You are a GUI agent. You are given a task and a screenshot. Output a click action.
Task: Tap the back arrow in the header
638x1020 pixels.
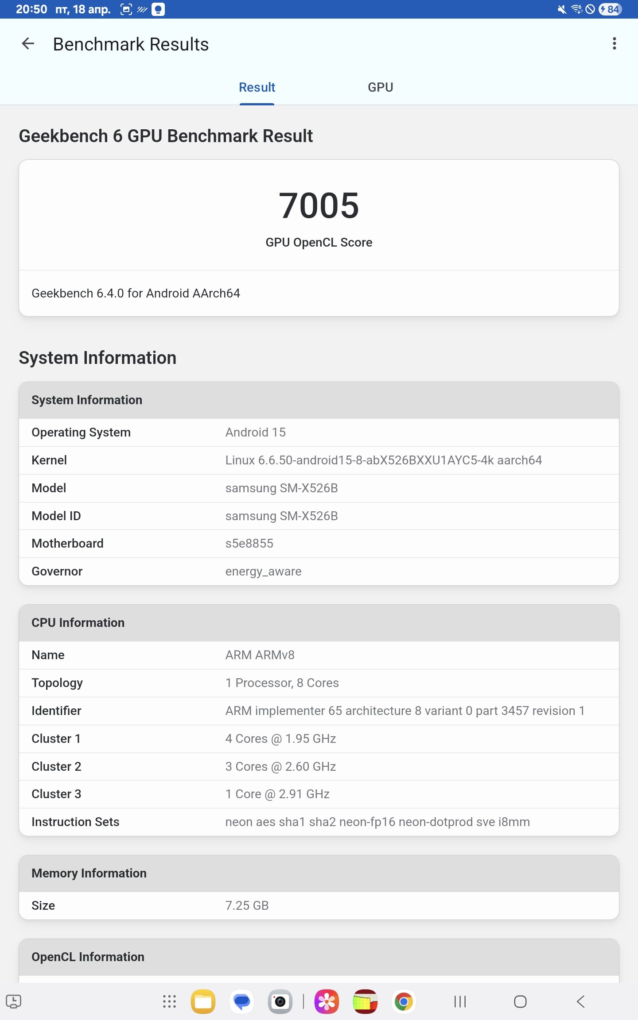[28, 44]
